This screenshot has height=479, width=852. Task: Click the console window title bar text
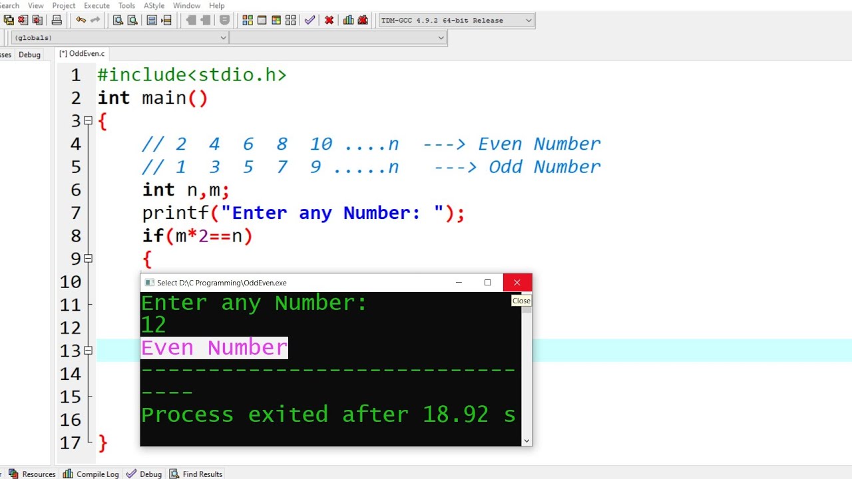coord(222,283)
